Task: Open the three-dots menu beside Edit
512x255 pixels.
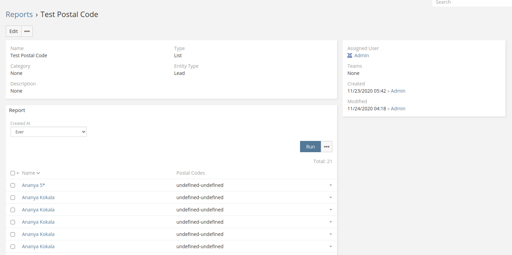Action: (27, 31)
